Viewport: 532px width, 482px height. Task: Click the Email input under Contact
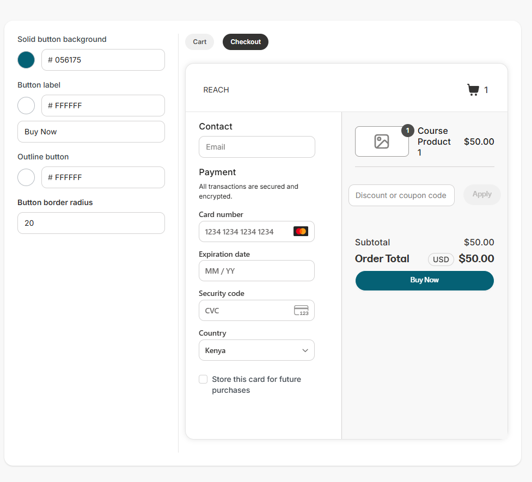256,147
